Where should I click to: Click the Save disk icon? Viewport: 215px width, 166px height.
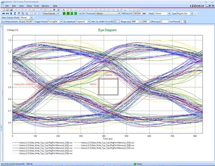(11, 10)
